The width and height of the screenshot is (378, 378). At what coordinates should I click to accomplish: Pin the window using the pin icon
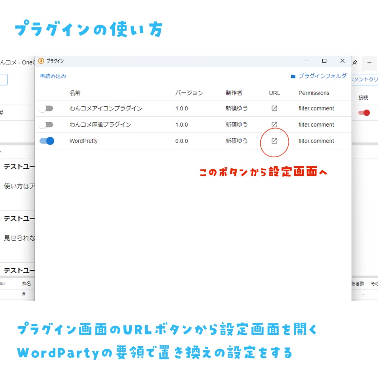coord(354,63)
